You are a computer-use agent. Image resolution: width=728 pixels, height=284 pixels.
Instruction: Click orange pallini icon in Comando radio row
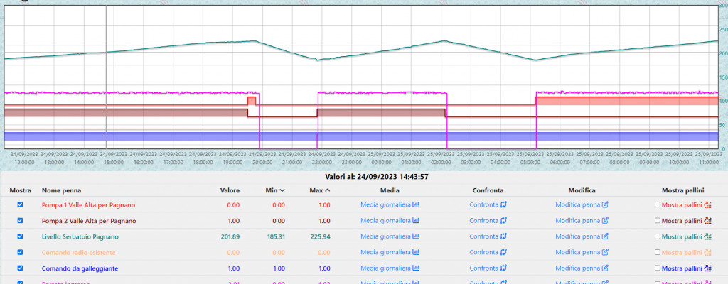click(x=708, y=253)
